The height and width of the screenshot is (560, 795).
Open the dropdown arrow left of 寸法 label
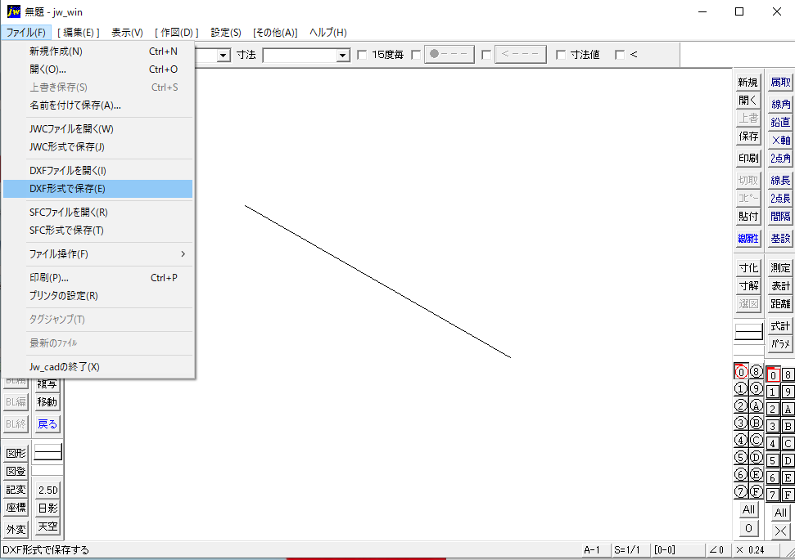click(224, 55)
